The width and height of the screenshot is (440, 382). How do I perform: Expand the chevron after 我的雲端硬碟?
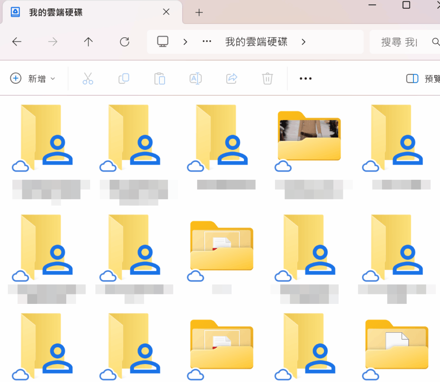coord(303,42)
